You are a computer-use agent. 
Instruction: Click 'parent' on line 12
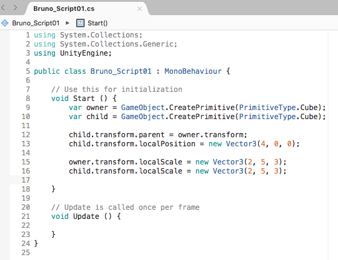[x=152, y=135]
